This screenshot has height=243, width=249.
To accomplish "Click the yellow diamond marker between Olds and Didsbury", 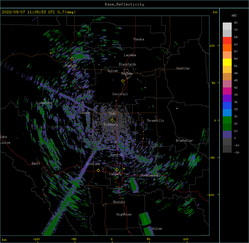I will pos(112,120).
